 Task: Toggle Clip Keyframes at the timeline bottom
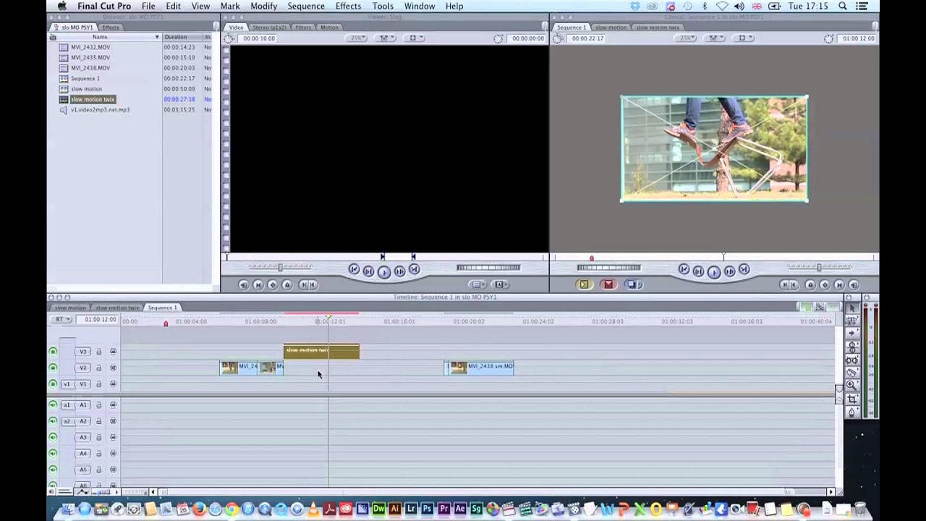pos(65,492)
